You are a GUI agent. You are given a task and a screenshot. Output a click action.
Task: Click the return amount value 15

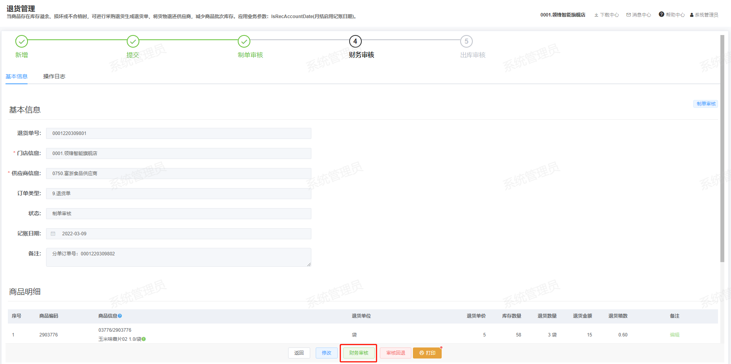[589, 335]
